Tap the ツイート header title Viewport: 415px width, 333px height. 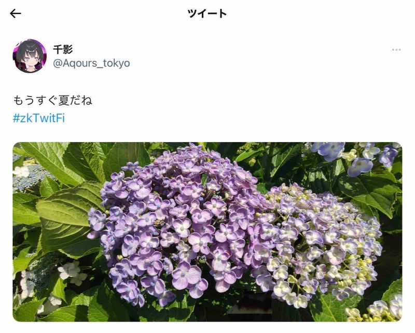pyautogui.click(x=207, y=13)
